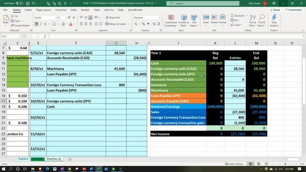The width and height of the screenshot is (306, 172).
Task: Toggle Wrap Text
Action: (x=113, y=18)
